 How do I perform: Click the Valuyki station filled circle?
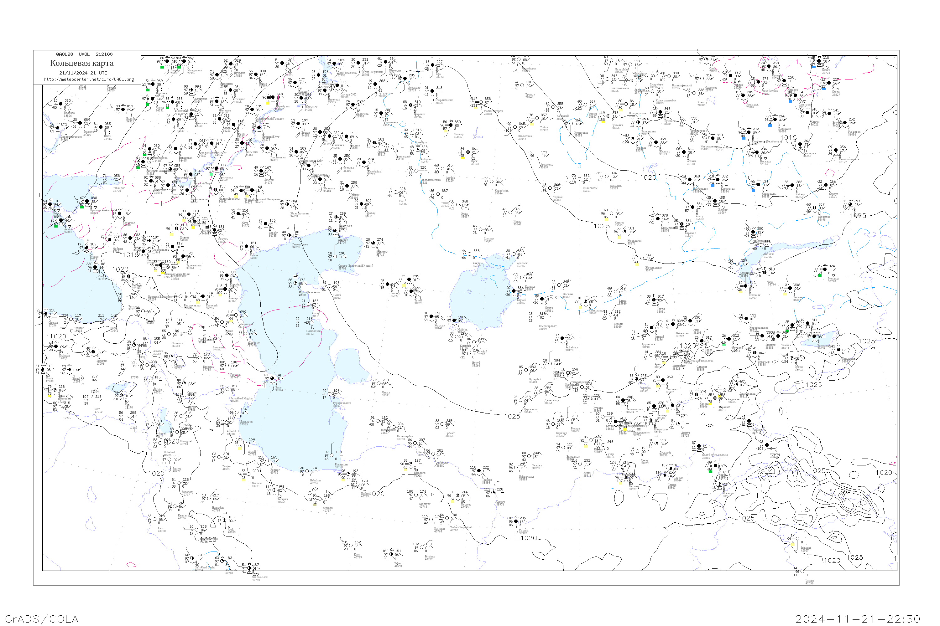point(123,109)
